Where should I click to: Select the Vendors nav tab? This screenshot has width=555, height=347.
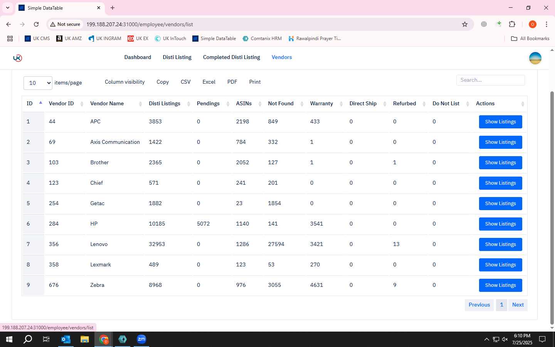pos(282,57)
